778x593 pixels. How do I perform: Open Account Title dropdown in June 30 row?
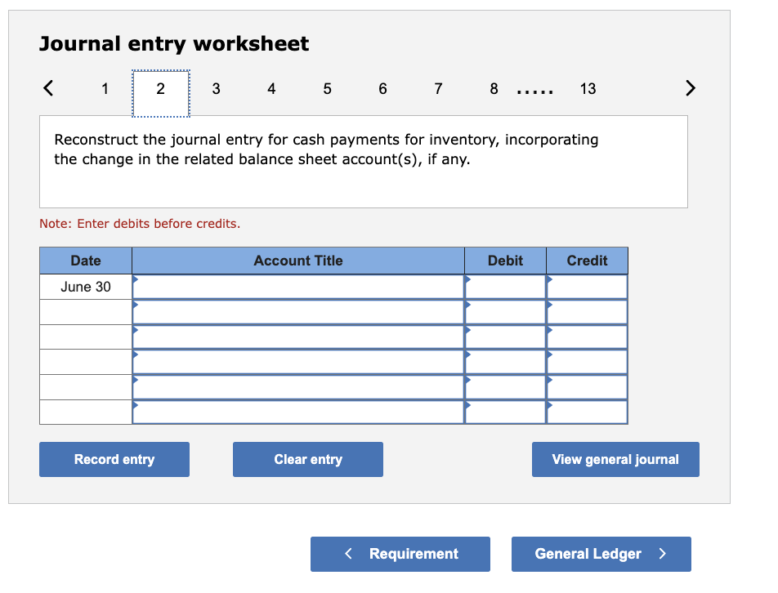click(x=298, y=287)
